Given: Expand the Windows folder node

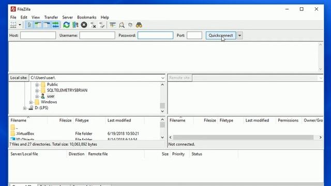Looking at the screenshot, I should tap(31, 102).
